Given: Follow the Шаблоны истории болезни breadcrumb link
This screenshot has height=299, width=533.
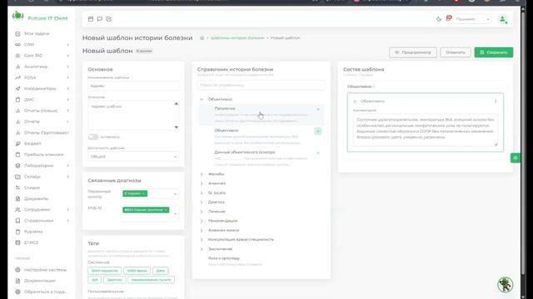Looking at the screenshot, I should pos(237,38).
